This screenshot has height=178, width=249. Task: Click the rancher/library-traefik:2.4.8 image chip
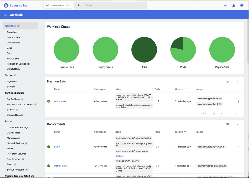tap(211, 147)
